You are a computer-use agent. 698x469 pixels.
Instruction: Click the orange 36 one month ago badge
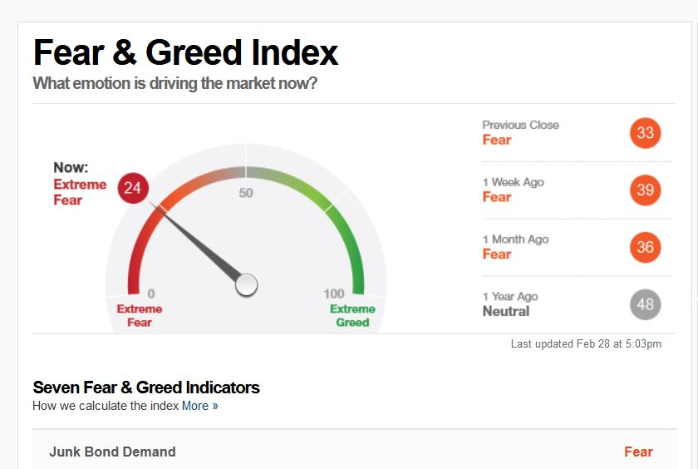pos(645,247)
